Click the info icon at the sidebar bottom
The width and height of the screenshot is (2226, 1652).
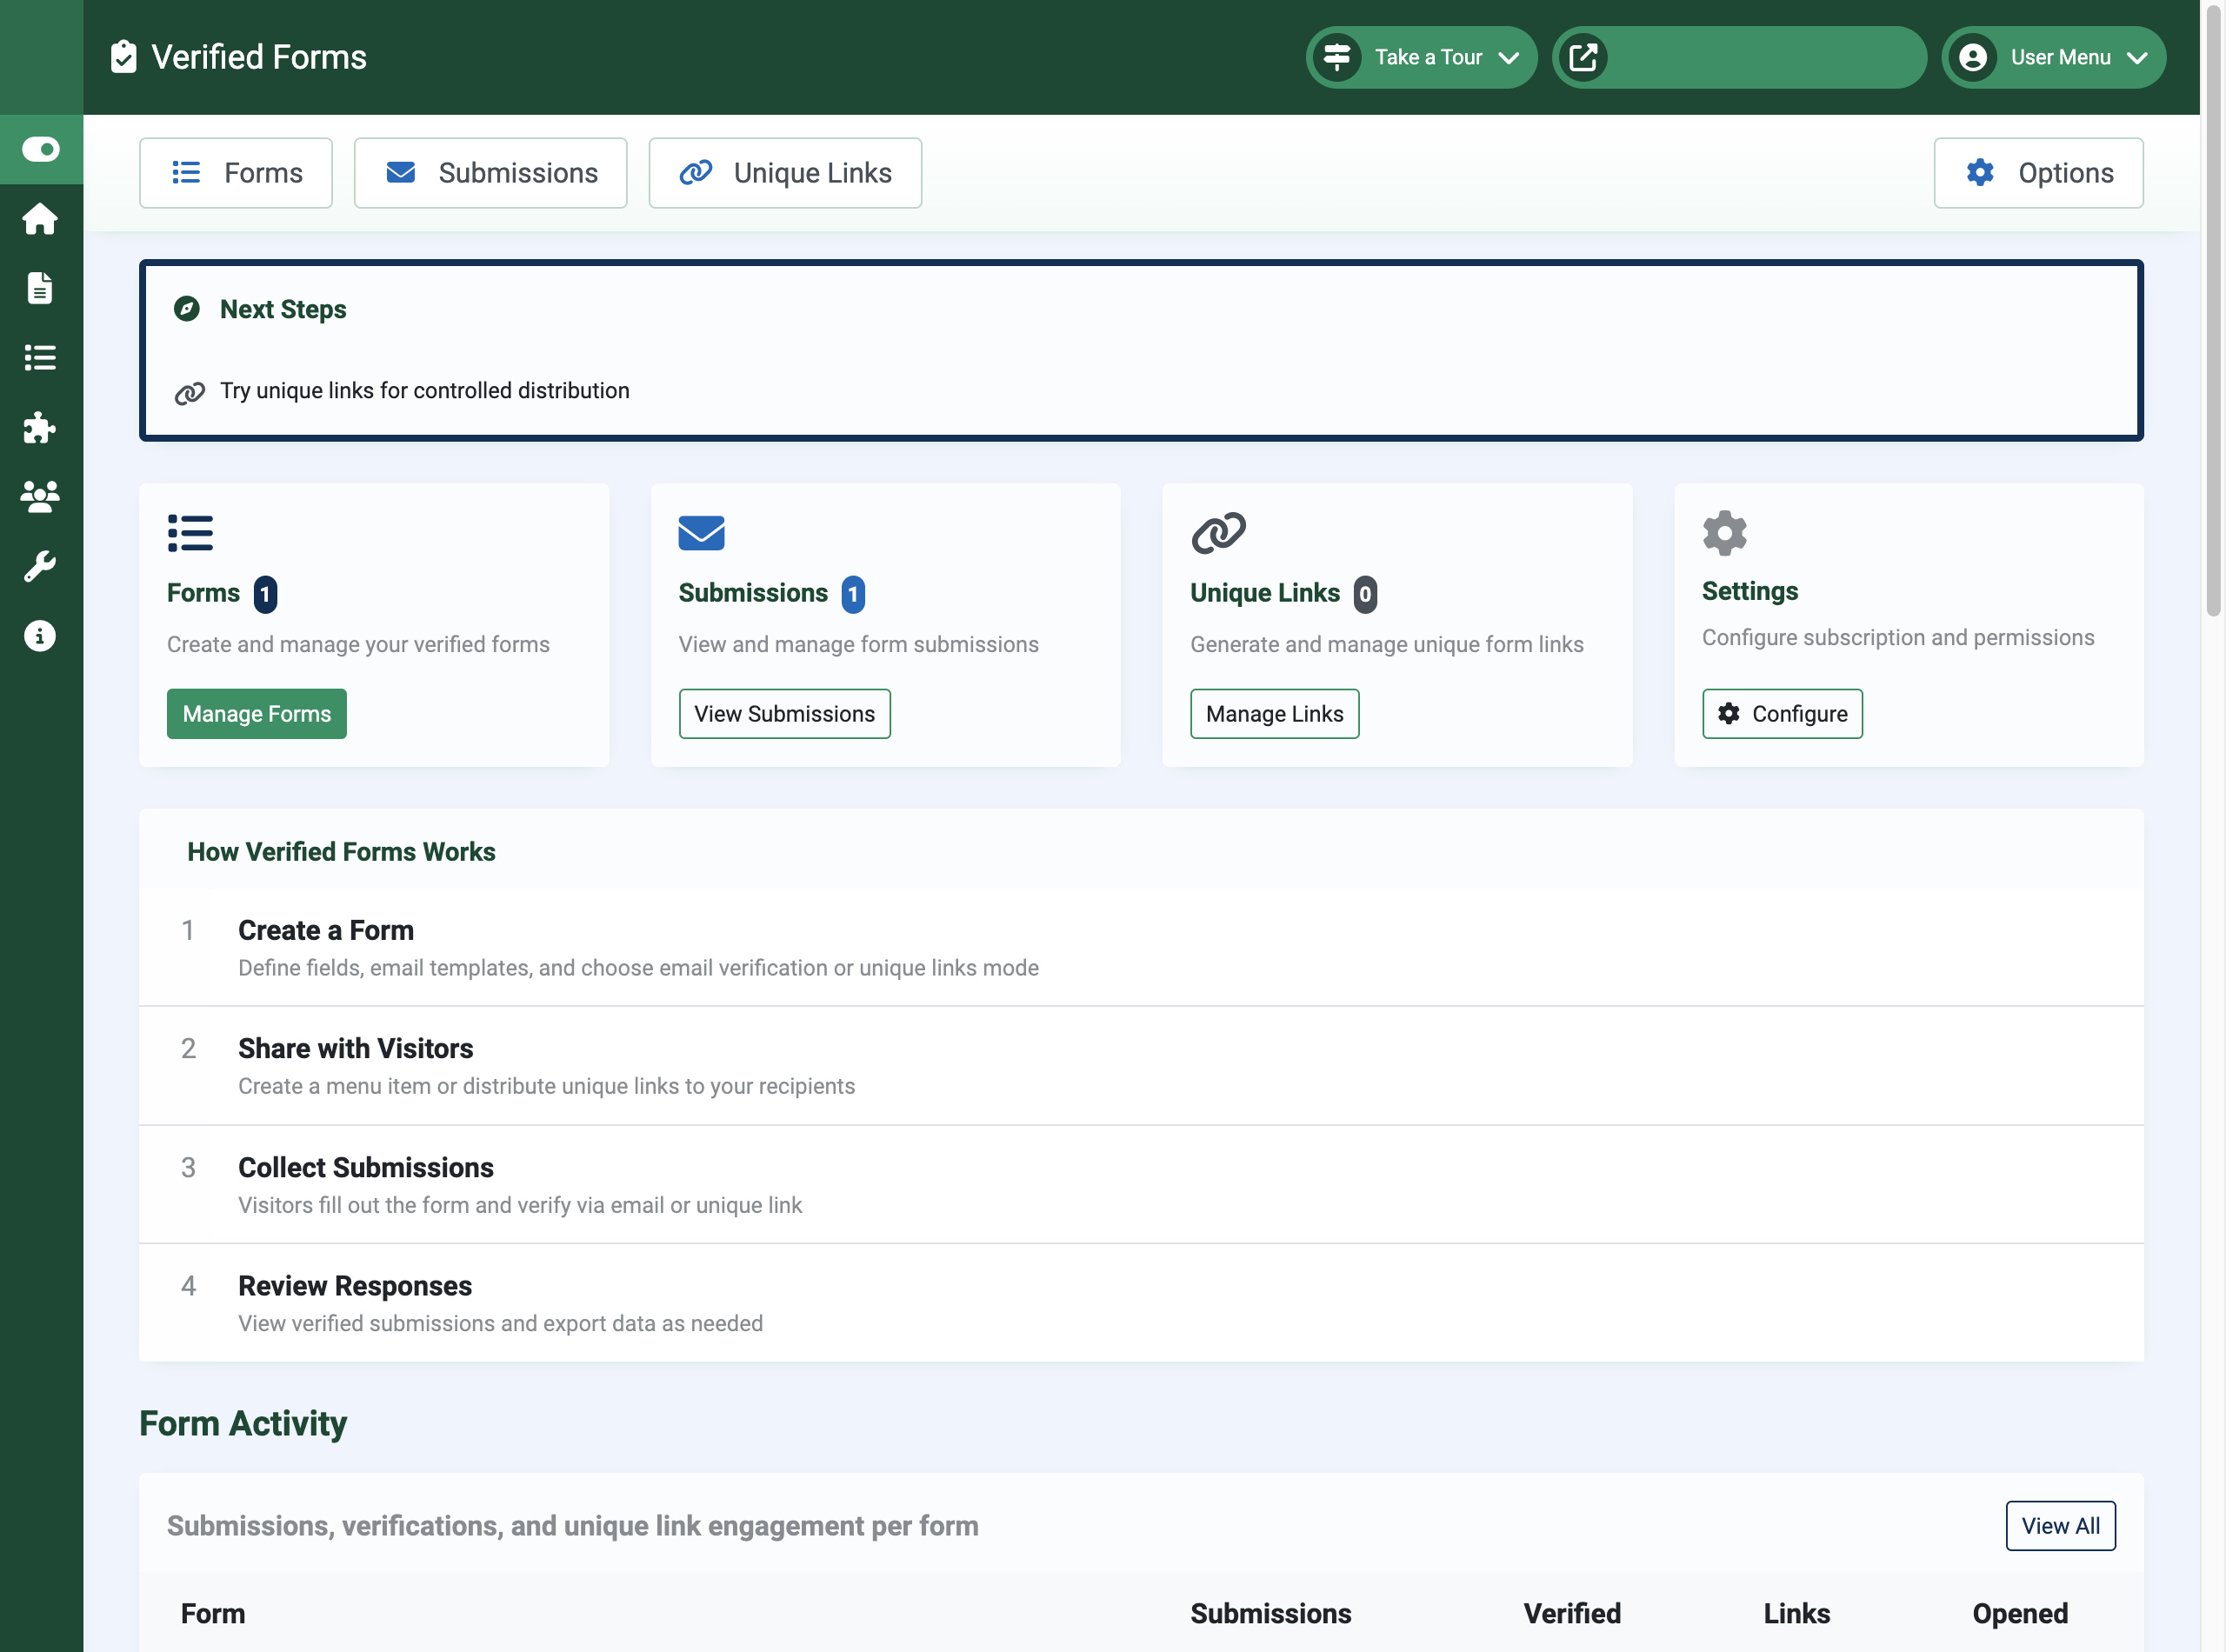click(x=41, y=635)
